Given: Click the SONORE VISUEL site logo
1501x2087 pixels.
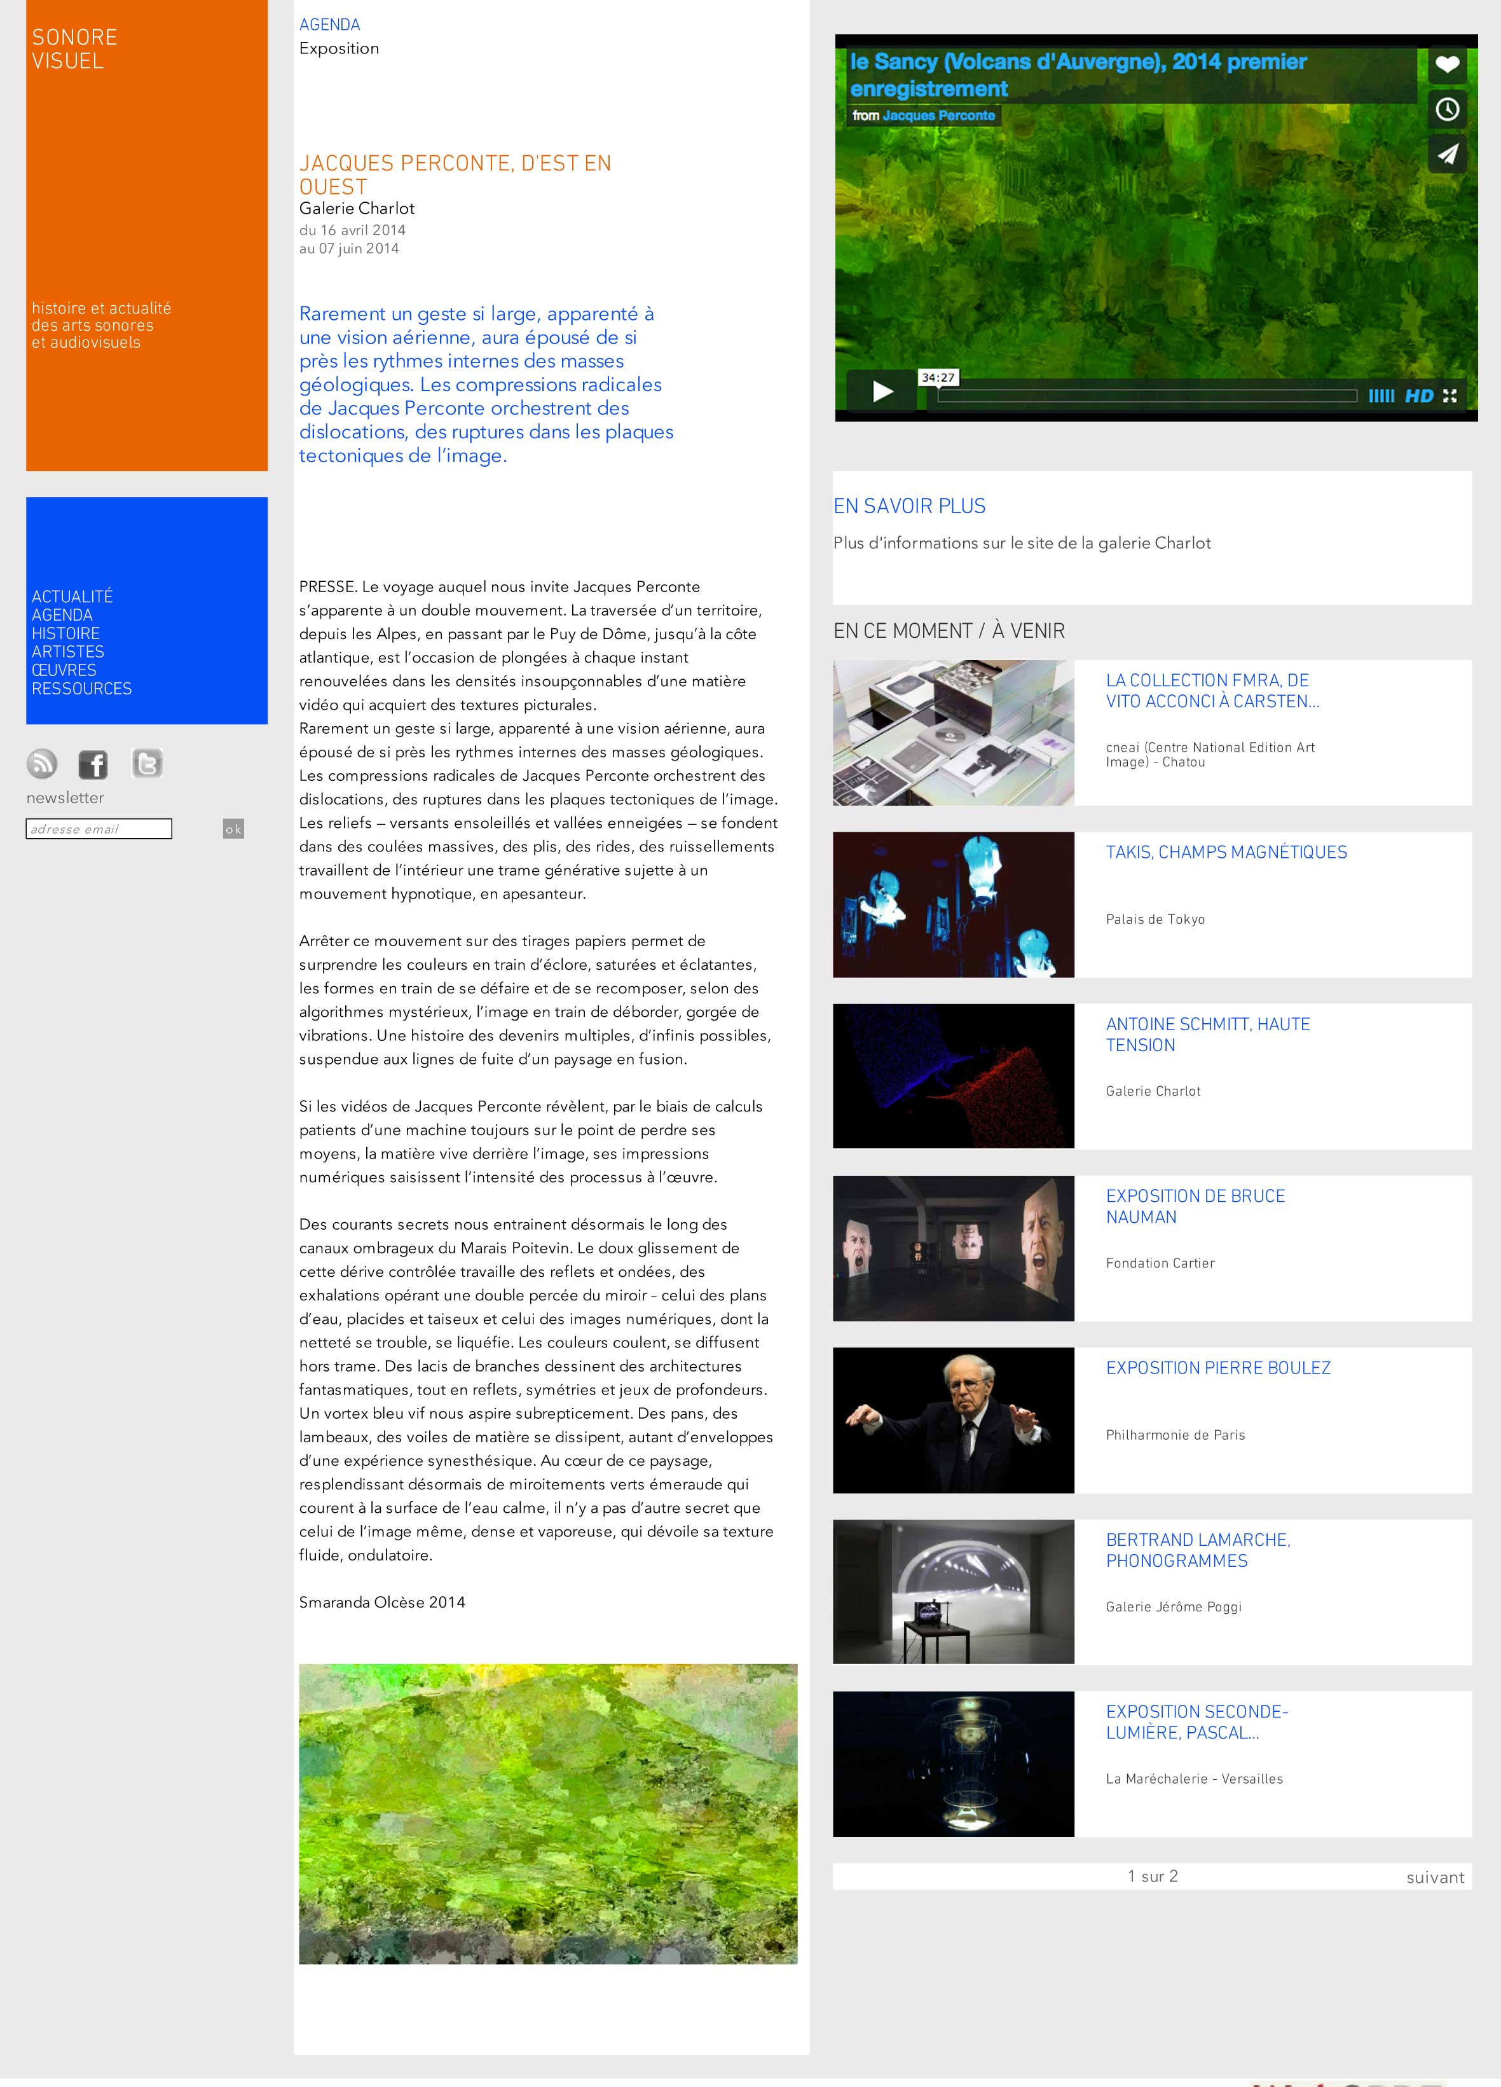Looking at the screenshot, I should coord(74,49).
